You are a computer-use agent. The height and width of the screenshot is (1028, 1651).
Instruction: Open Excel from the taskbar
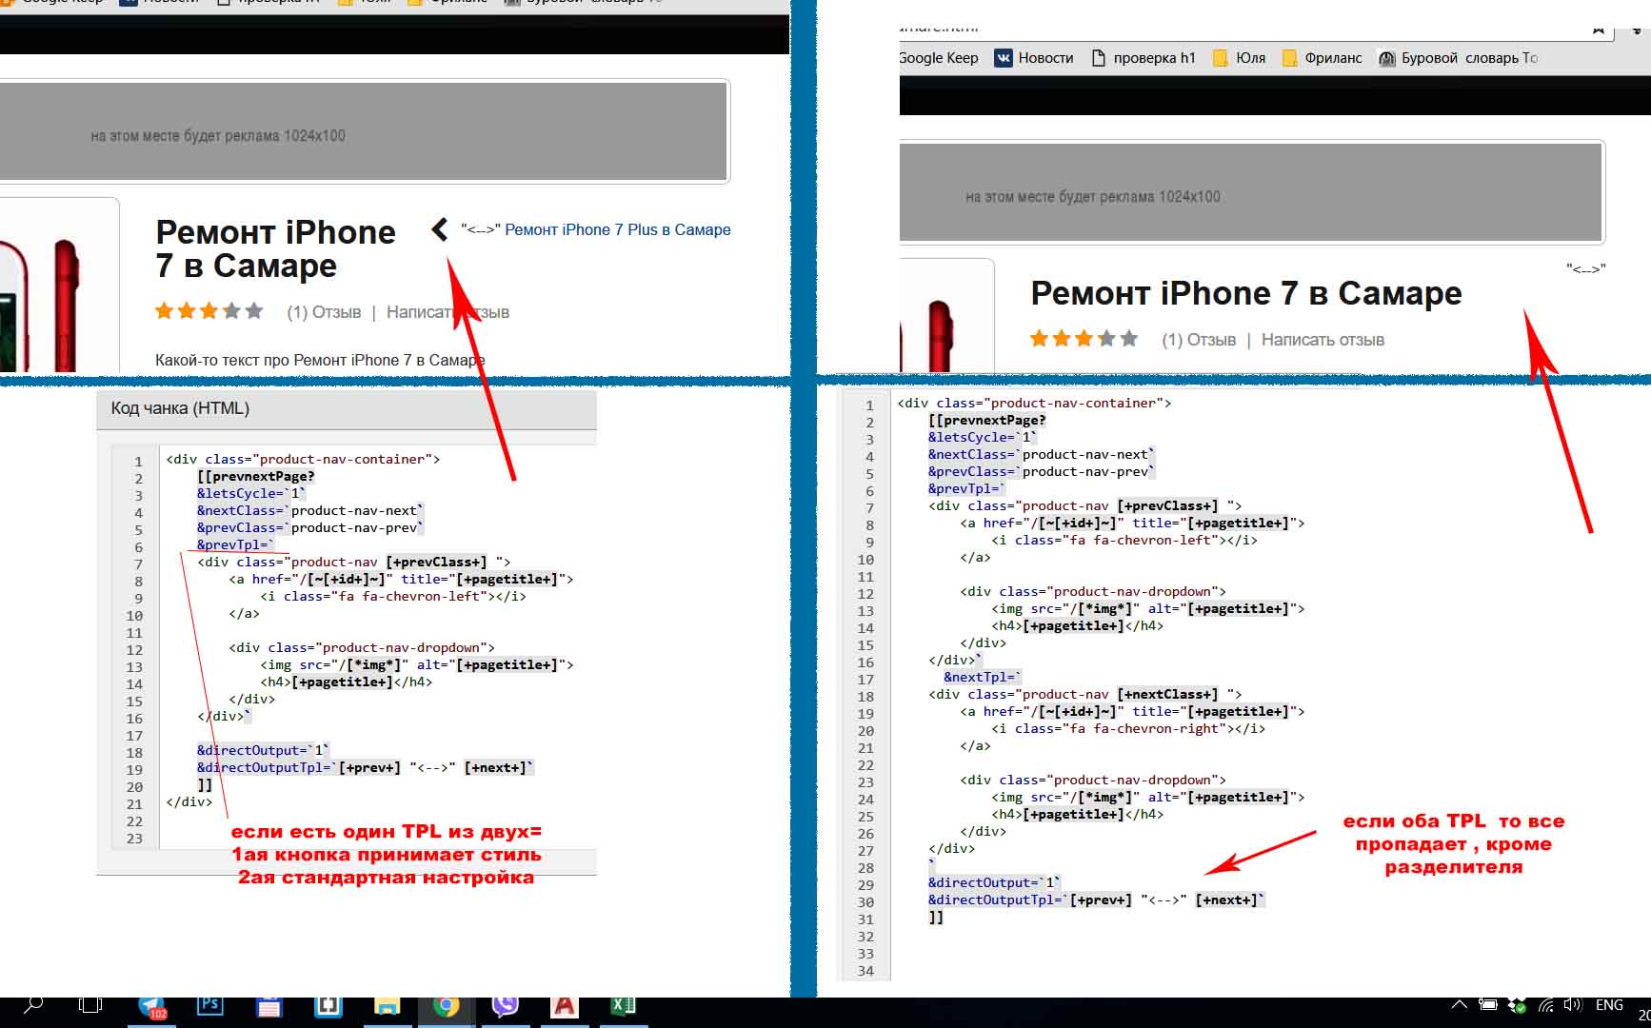[x=623, y=1007]
